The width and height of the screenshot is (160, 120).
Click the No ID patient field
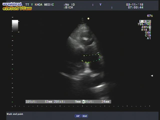tap(70, 4)
